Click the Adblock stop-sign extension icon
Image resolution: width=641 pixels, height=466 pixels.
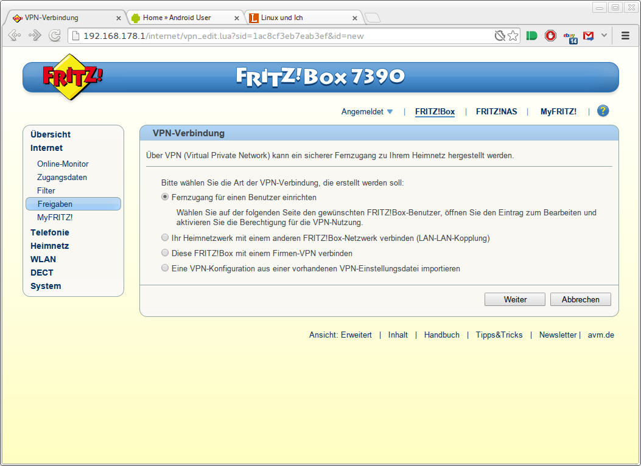(550, 36)
